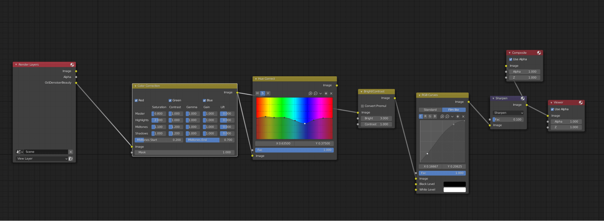
Task: Disable the Green channel in Color Correction
Action: [170, 101]
